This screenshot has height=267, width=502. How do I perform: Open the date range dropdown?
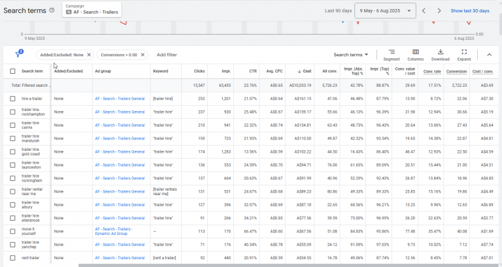pos(385,10)
